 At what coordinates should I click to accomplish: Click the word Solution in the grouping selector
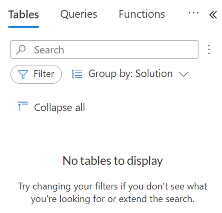click(x=154, y=74)
